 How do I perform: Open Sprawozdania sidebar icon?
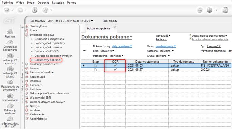tap(10, 97)
